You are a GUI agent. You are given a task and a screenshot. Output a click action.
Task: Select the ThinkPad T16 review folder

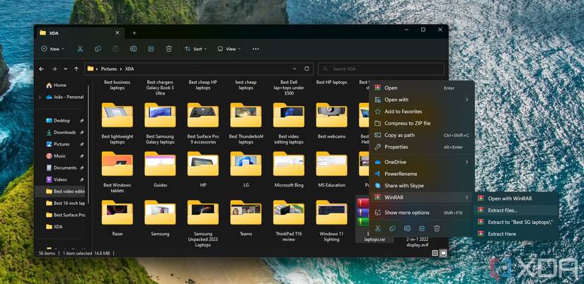point(289,212)
